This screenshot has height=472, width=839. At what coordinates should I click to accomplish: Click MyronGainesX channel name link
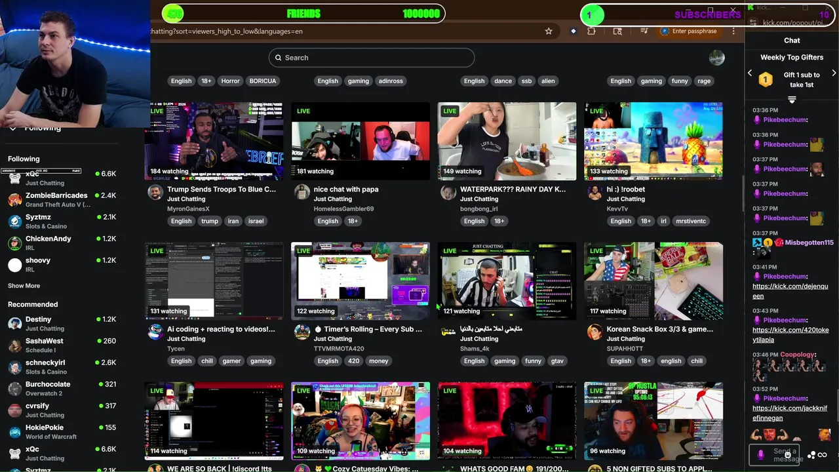click(188, 209)
